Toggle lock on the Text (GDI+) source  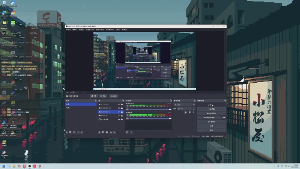pos(122,104)
